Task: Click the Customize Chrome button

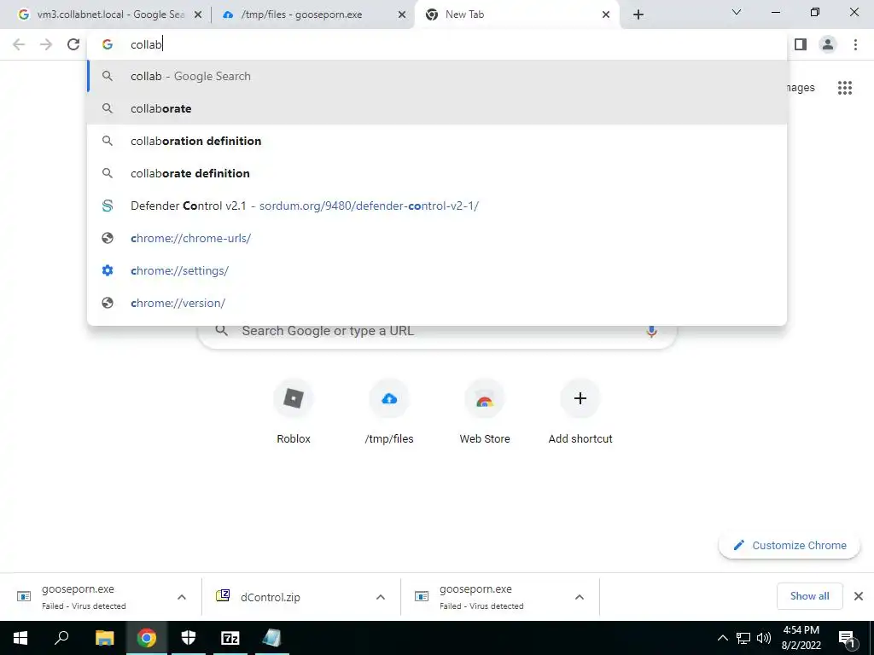Action: click(790, 545)
